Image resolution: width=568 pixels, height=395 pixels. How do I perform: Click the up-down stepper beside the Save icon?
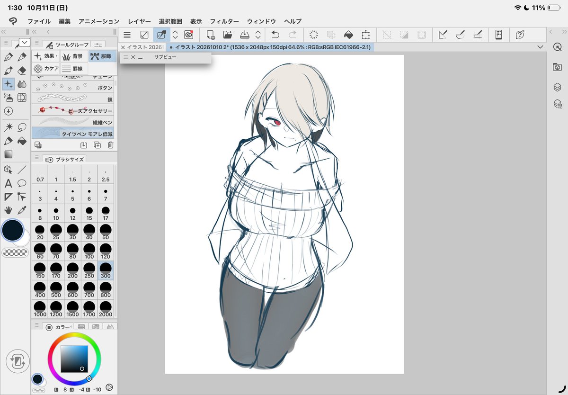(x=258, y=35)
